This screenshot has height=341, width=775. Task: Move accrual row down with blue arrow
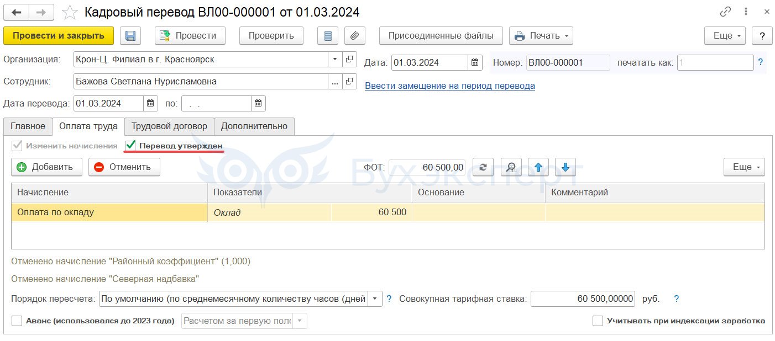click(x=565, y=167)
